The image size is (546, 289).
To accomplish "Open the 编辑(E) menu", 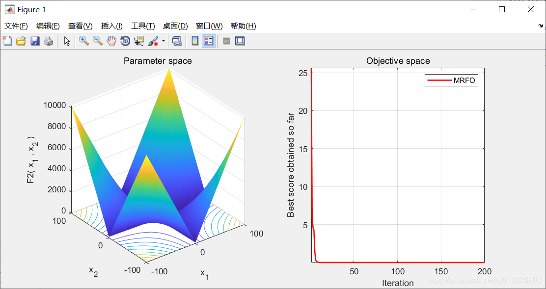I will click(48, 26).
